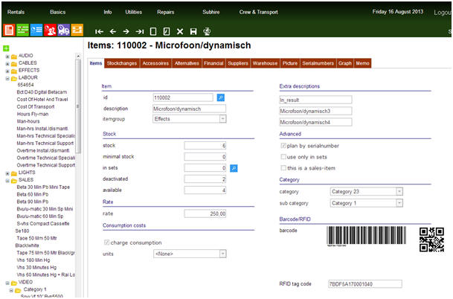Expand the LIGHTS folder
The height and width of the screenshot is (299, 453).
coord(7,173)
